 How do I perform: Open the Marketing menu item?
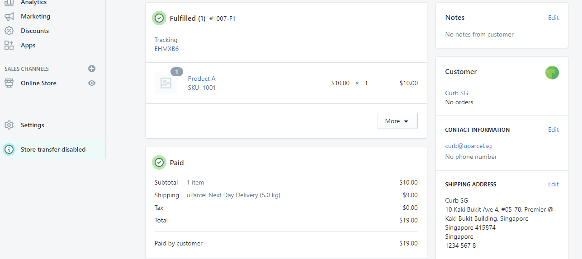coord(35,17)
